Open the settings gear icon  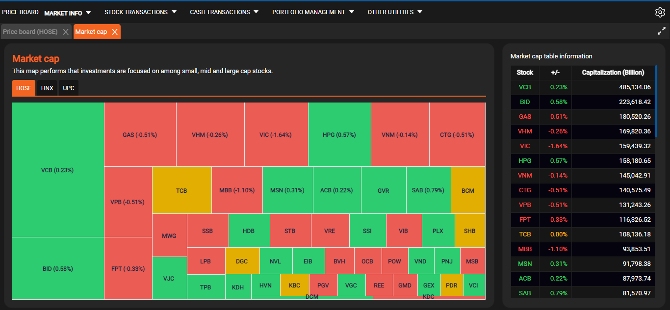(x=660, y=13)
